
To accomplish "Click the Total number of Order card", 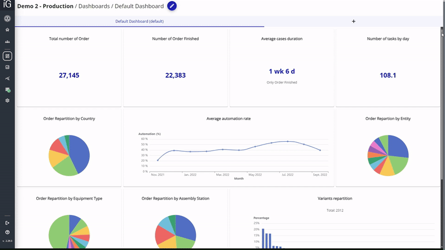I will click(x=69, y=67).
